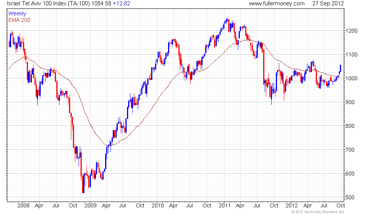Select the 'EMA 200' legend label
The image size is (376, 215).
pos(19,20)
